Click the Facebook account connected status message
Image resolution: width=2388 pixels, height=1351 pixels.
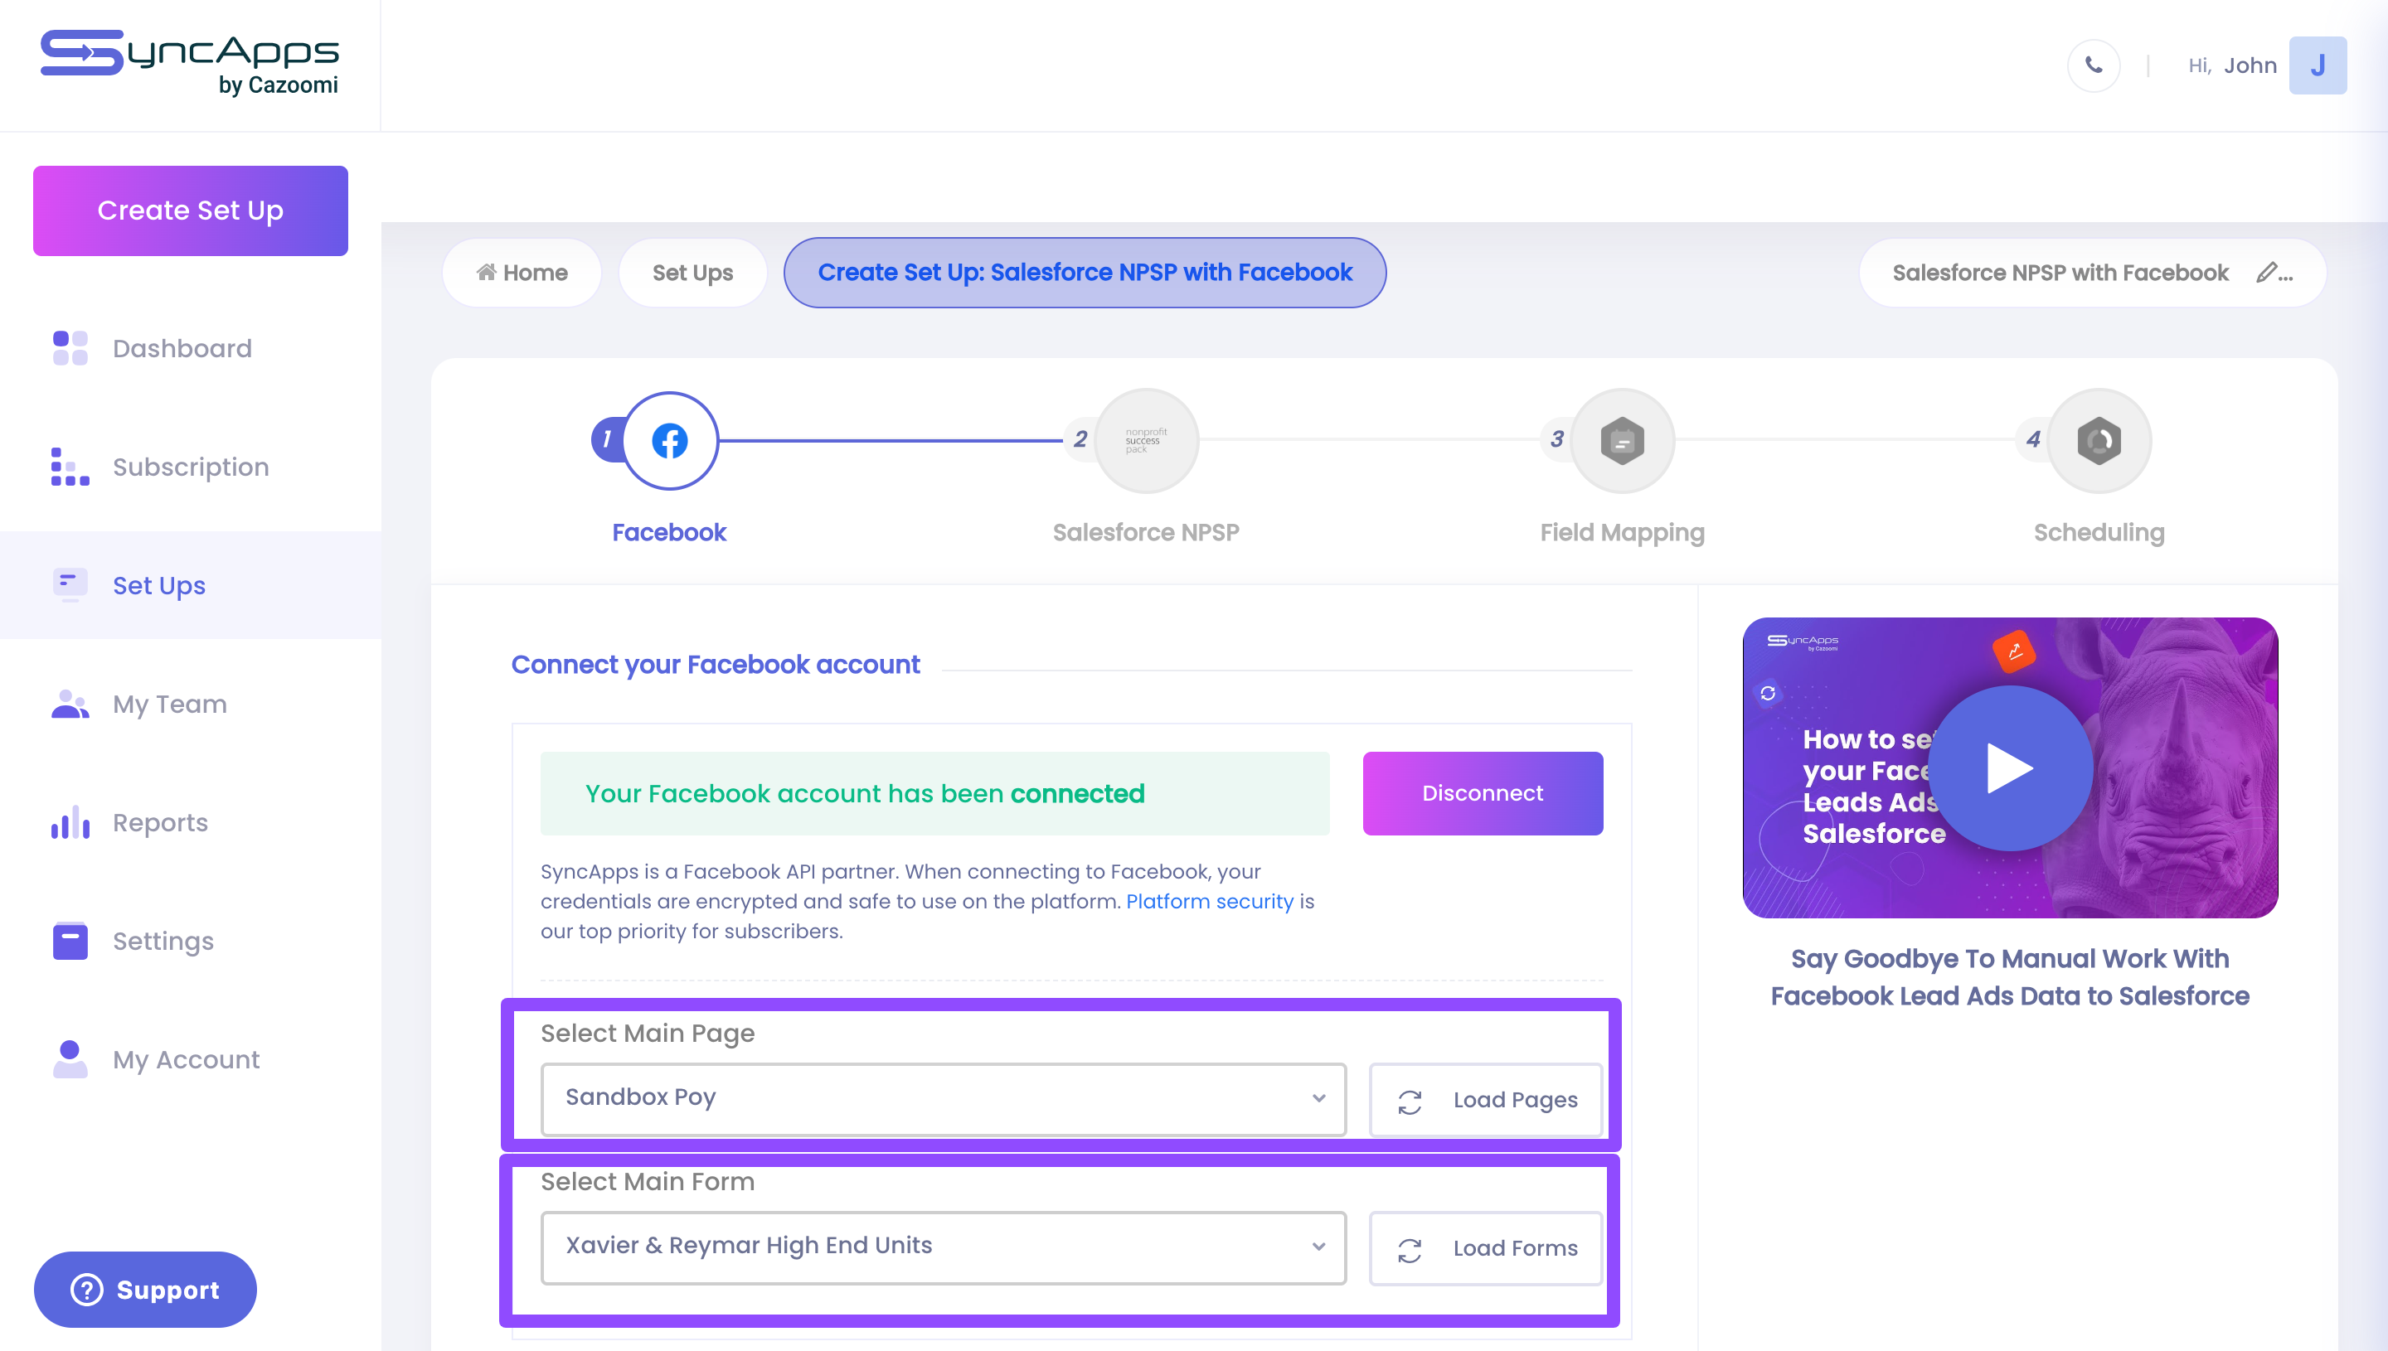click(x=934, y=793)
